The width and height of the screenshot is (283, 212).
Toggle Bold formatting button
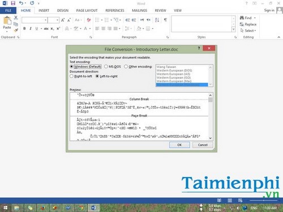point(24,29)
